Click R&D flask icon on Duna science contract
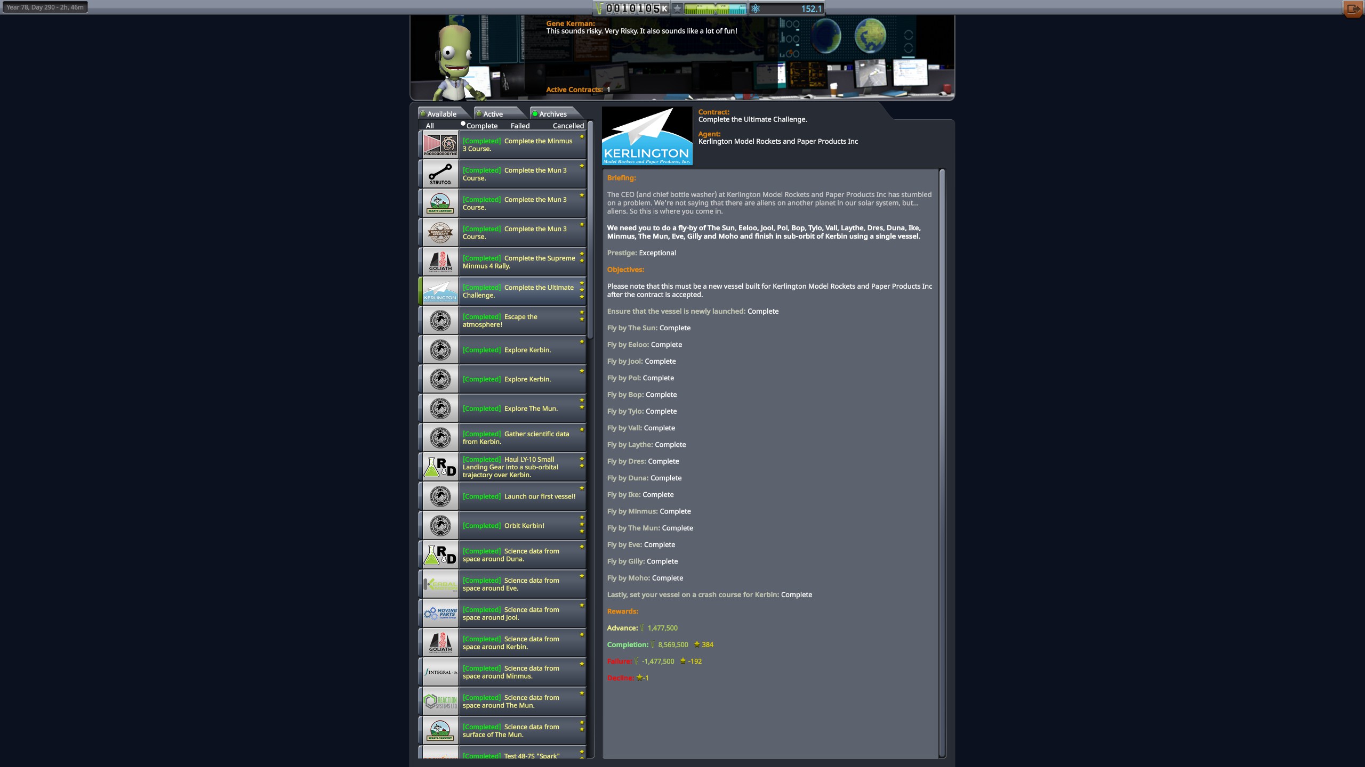The image size is (1365, 767). pos(440,555)
